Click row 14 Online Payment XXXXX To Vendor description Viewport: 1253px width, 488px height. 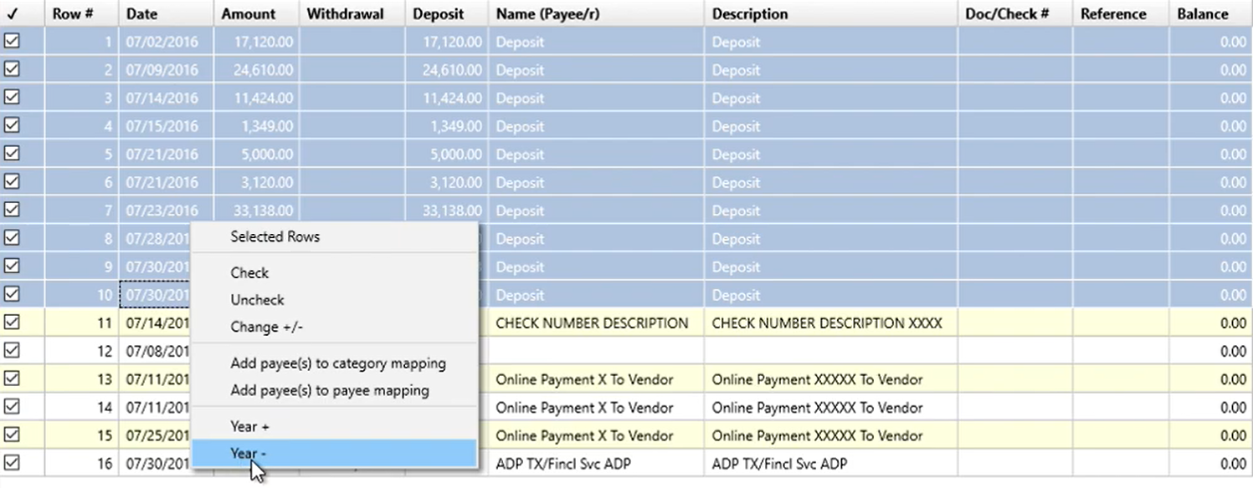[x=831, y=407]
